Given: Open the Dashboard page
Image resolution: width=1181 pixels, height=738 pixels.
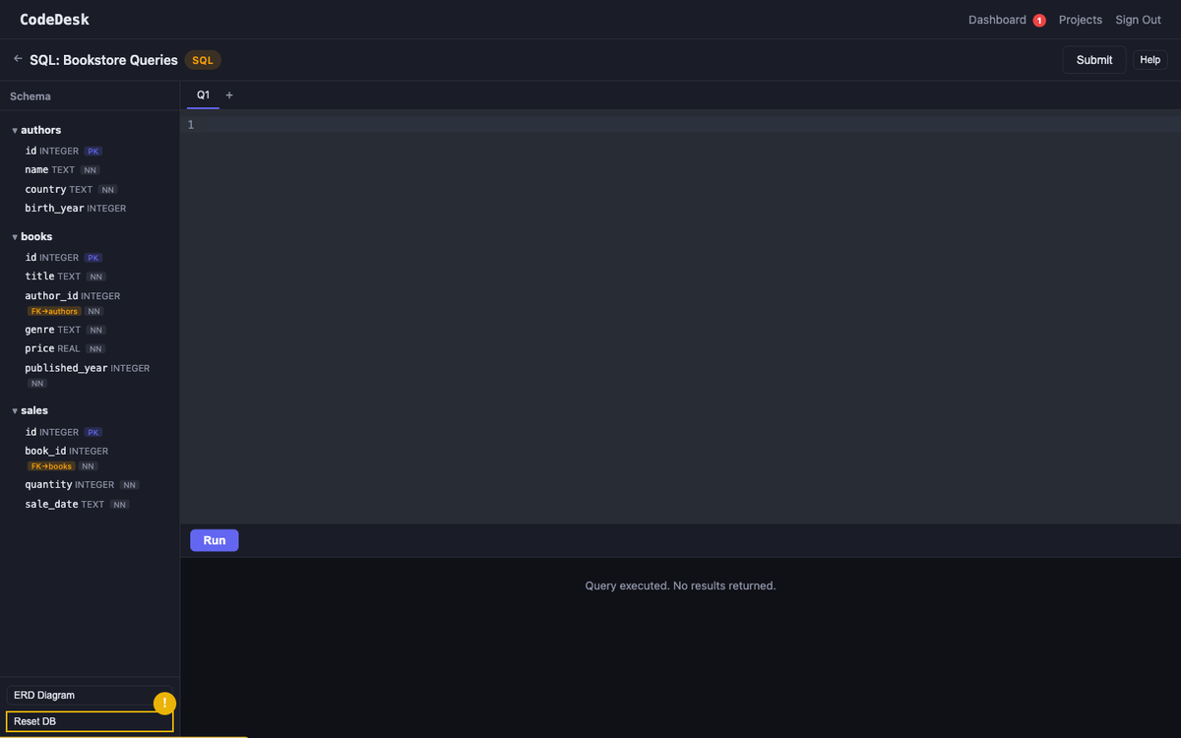Looking at the screenshot, I should point(996,20).
